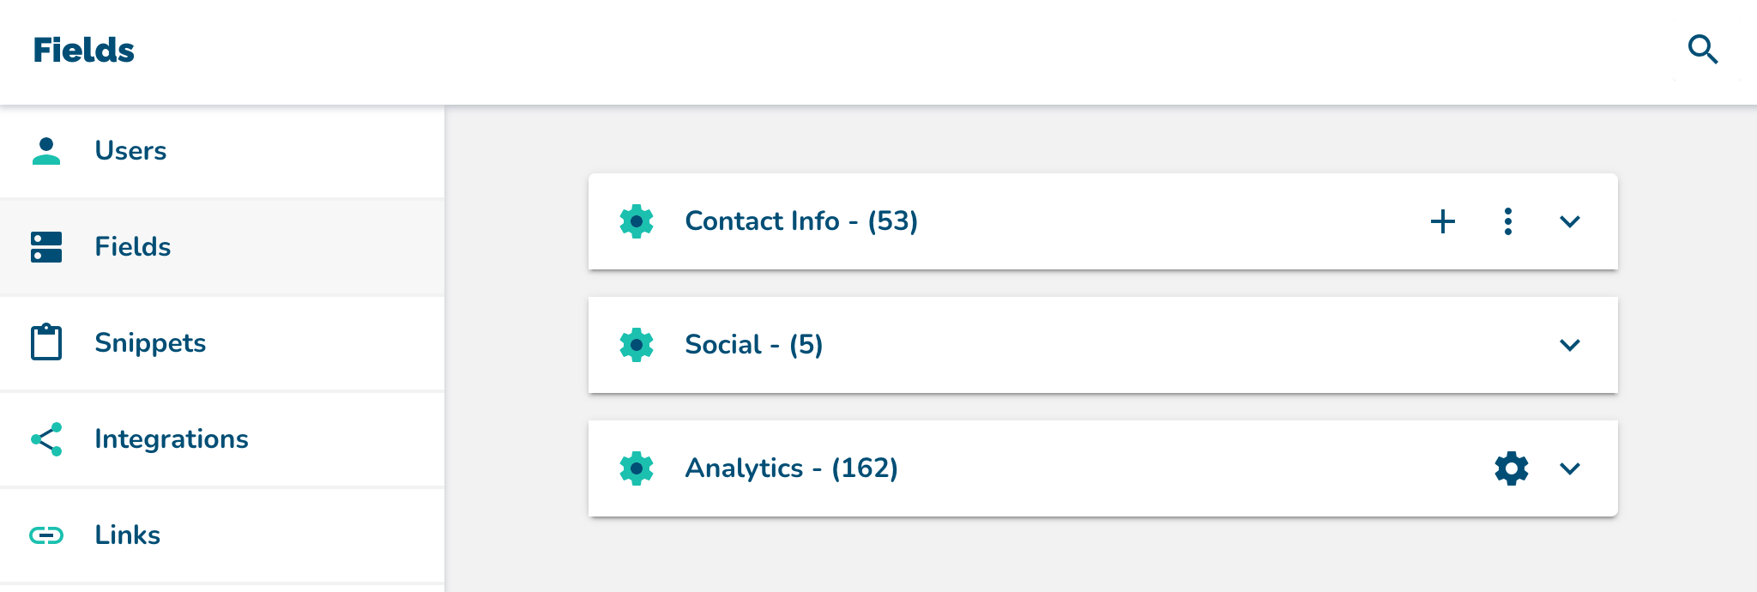Click the Users person icon
This screenshot has width=1757, height=592.
(x=46, y=151)
